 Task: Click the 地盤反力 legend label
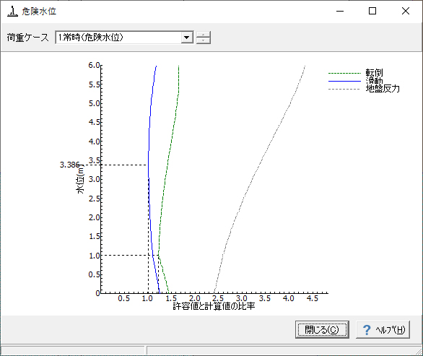(x=383, y=89)
